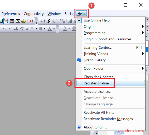Click the partially visible bright magnifier icon

1,21
